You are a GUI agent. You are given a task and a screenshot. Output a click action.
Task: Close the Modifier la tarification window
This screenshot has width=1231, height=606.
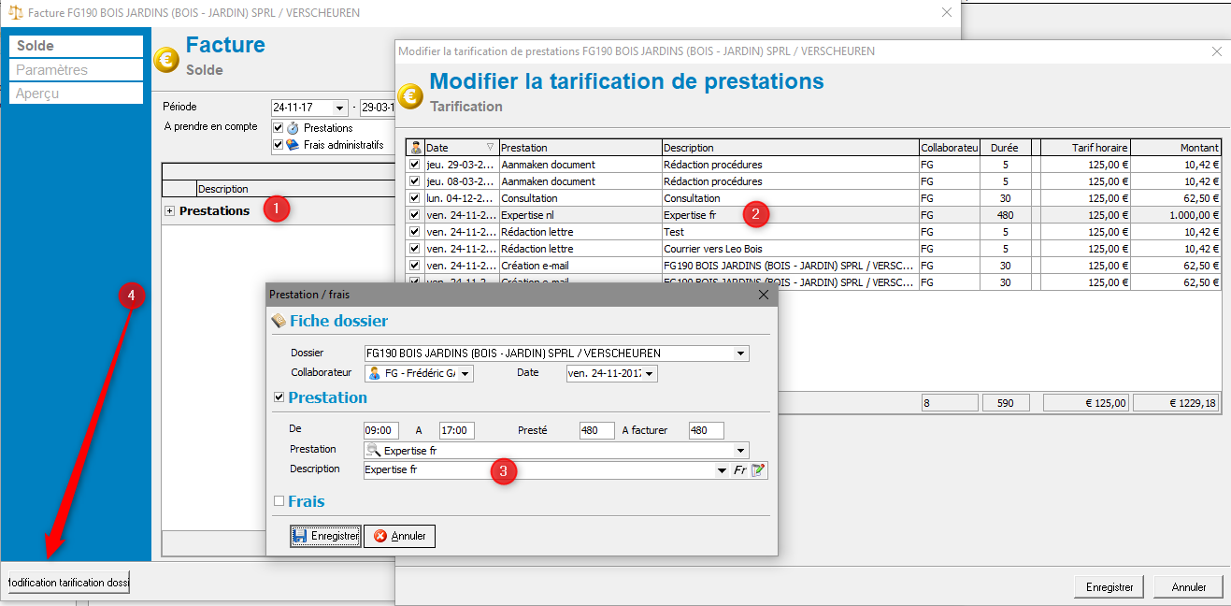1216,51
